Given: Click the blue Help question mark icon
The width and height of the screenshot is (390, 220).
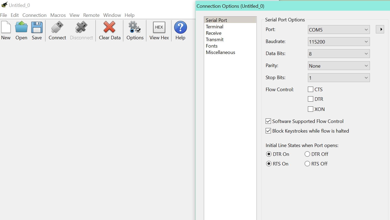Looking at the screenshot, I should pos(180,28).
